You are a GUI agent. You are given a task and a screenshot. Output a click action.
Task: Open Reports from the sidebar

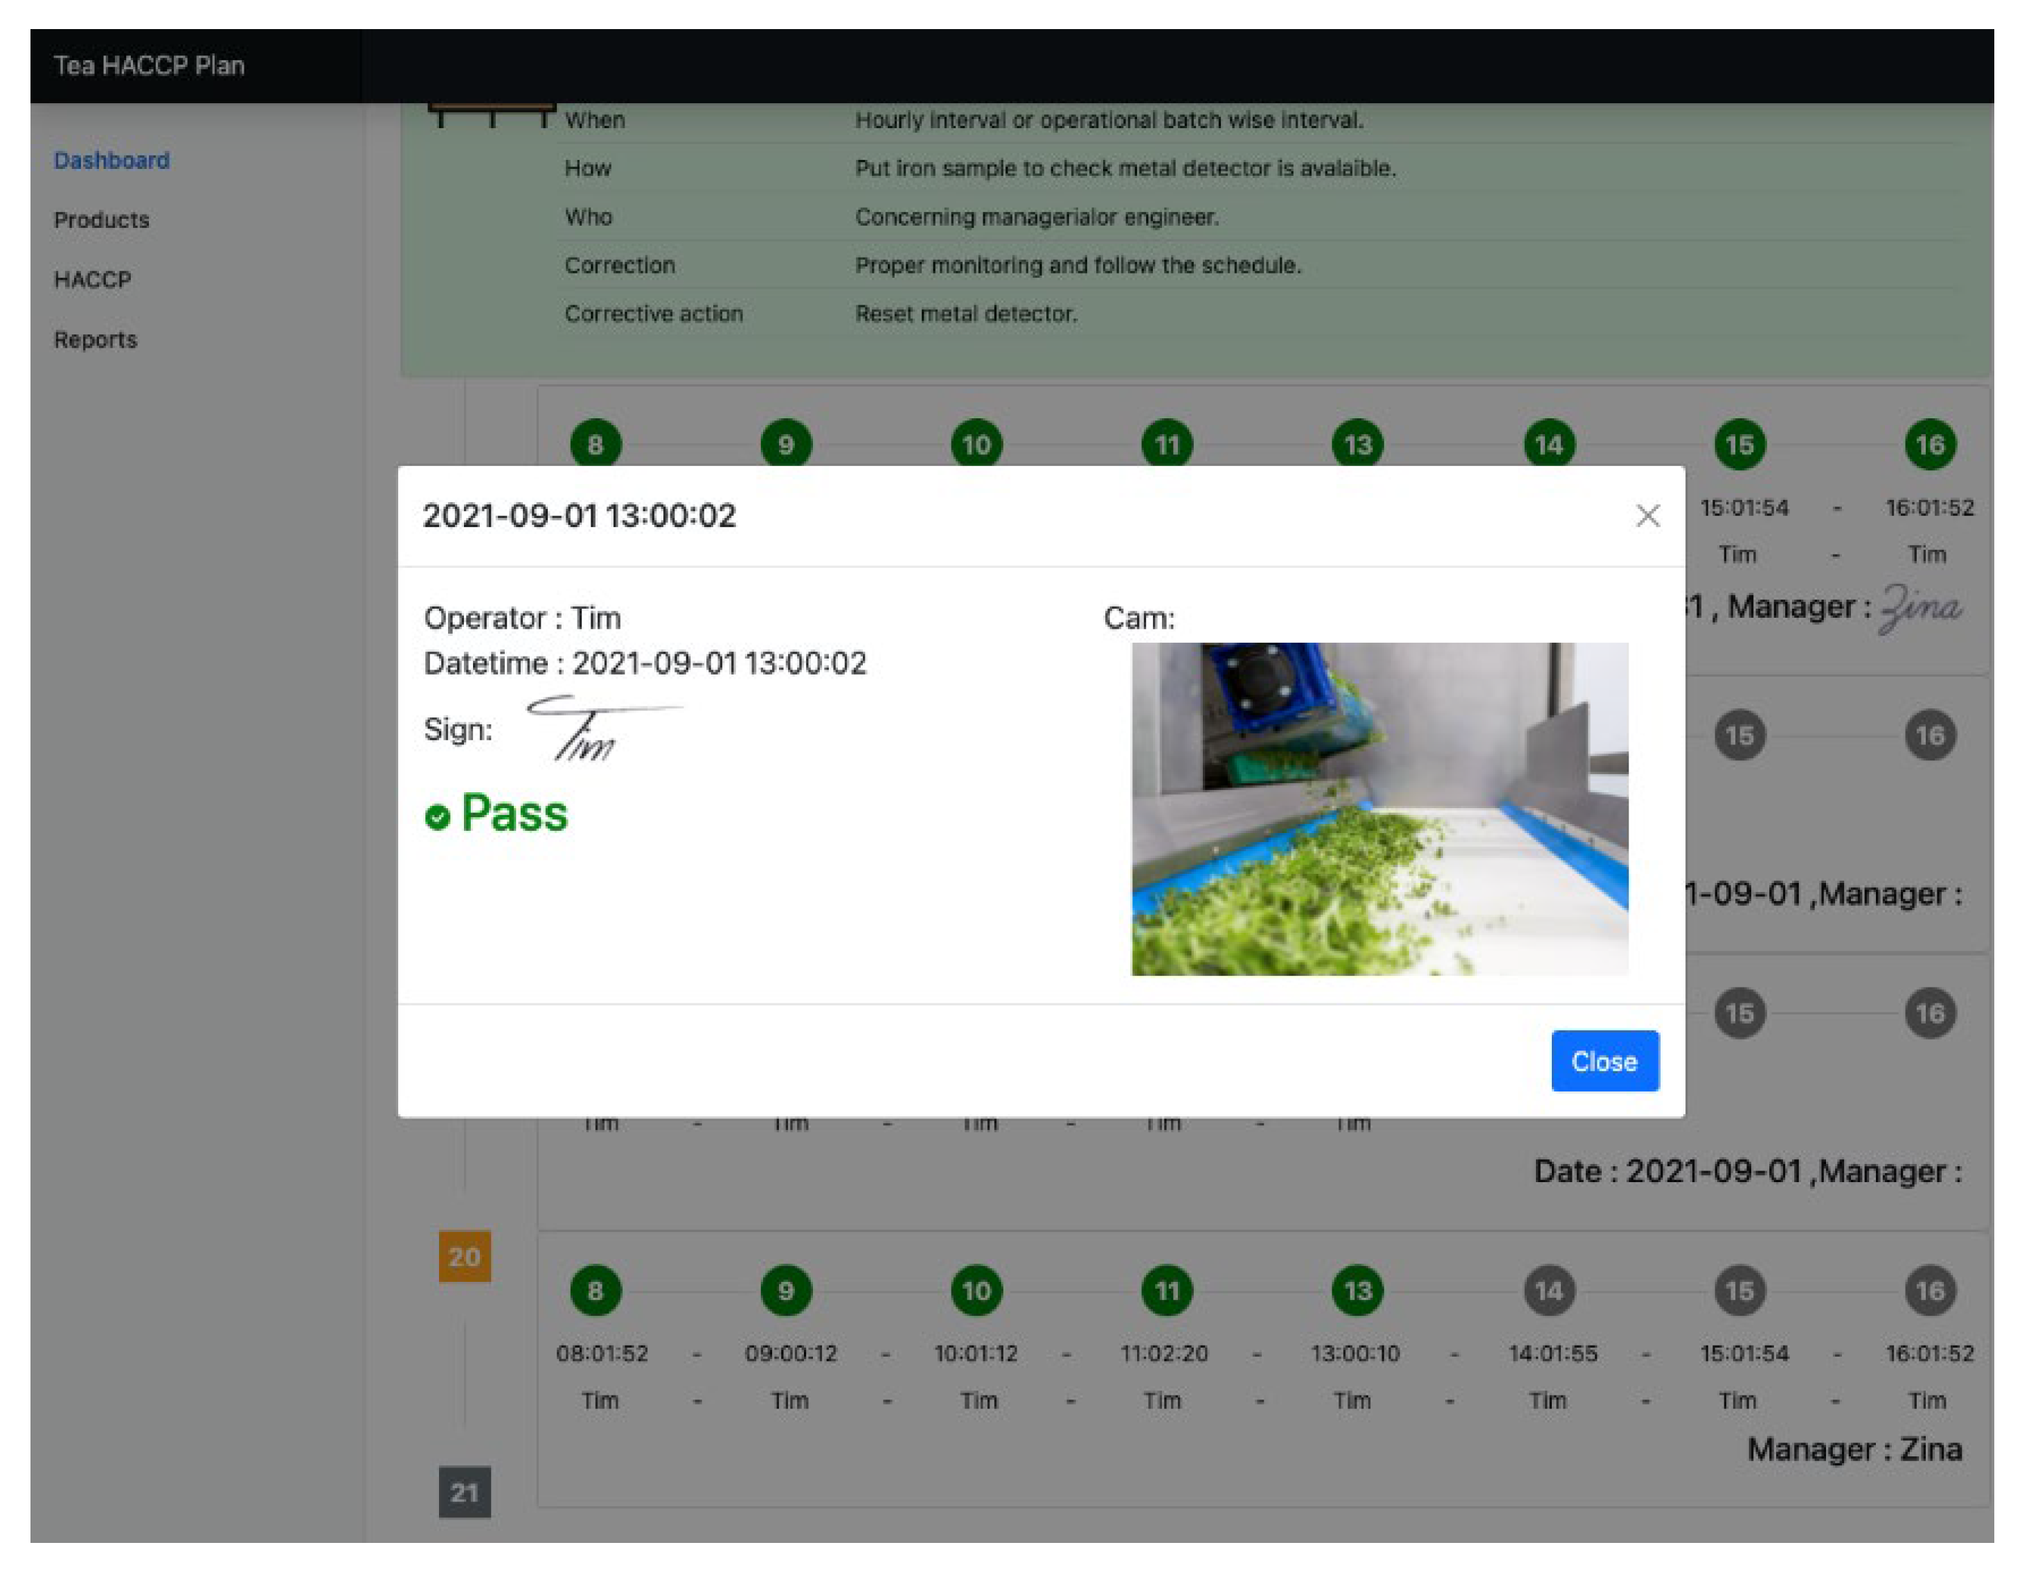(x=94, y=340)
